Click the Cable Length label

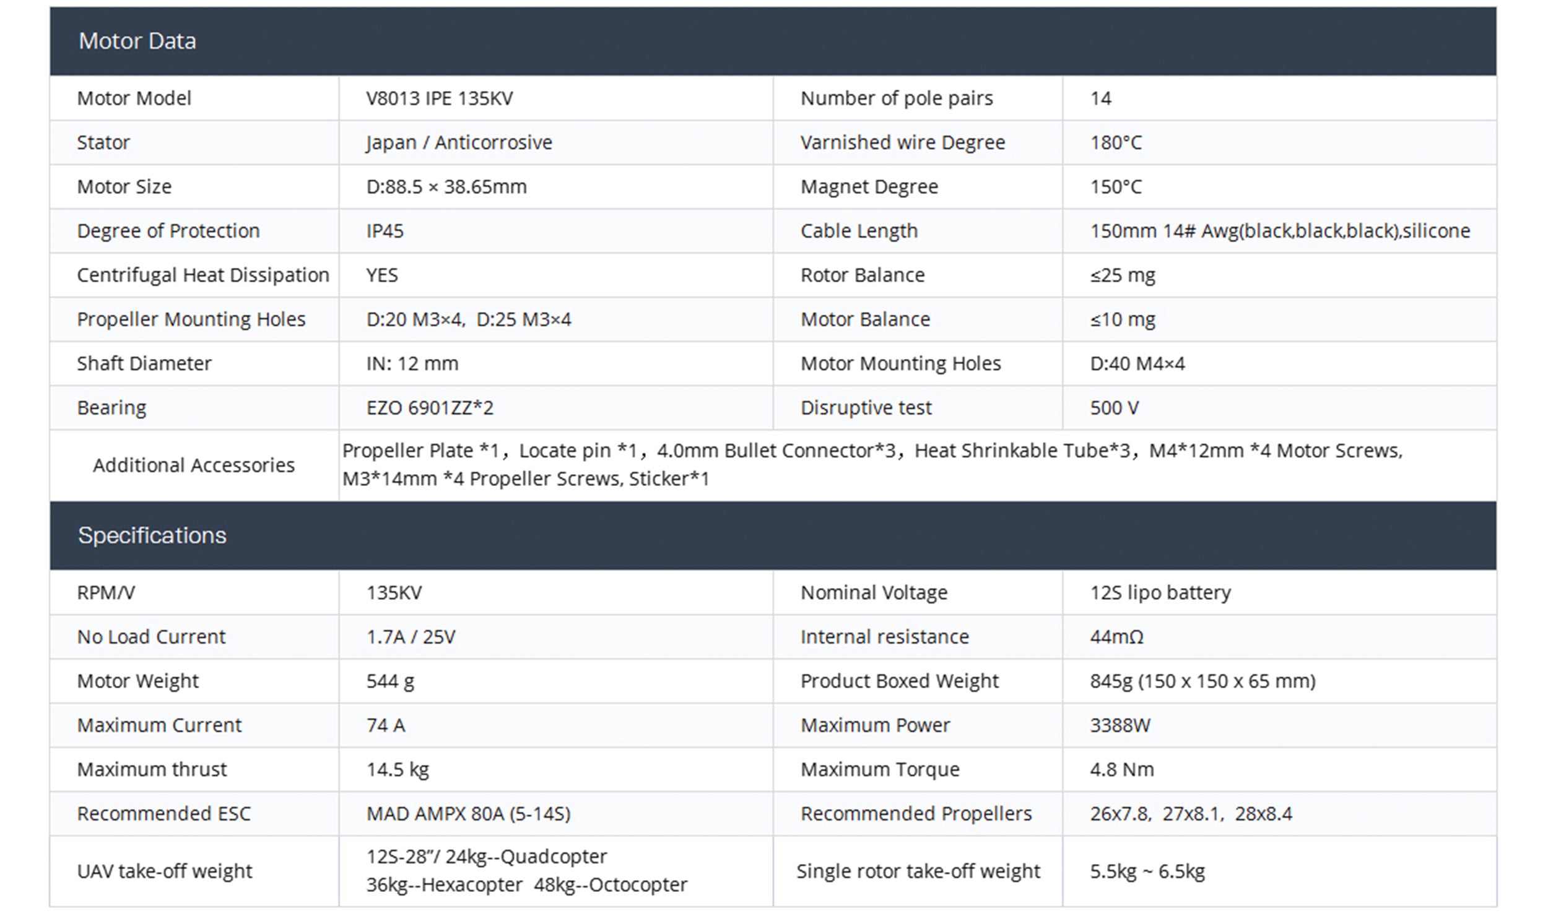pyautogui.click(x=858, y=231)
